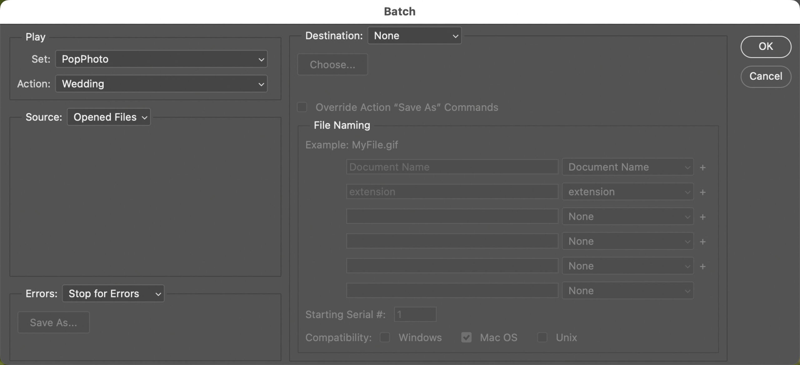The width and height of the screenshot is (800, 365).
Task: Open the fourth file naming dropdown set to None
Action: click(628, 241)
